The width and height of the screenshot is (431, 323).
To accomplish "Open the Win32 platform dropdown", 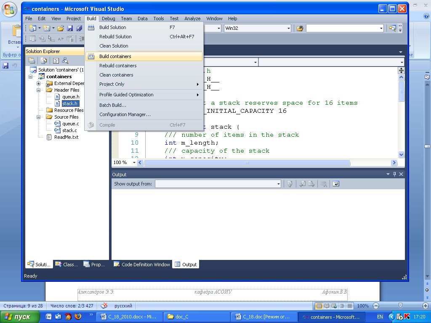I will tap(288, 28).
